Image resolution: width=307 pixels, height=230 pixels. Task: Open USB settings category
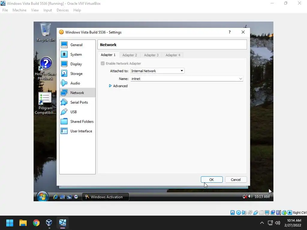[77, 112]
